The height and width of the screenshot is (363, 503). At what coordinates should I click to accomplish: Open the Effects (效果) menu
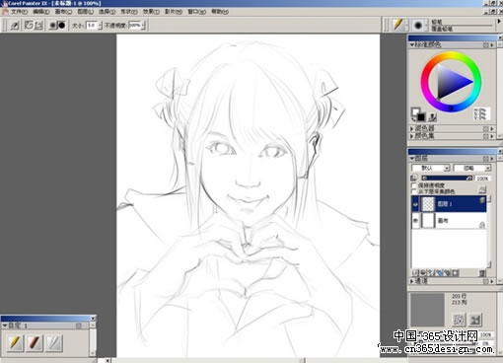pyautogui.click(x=151, y=12)
